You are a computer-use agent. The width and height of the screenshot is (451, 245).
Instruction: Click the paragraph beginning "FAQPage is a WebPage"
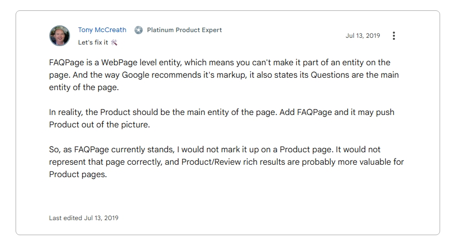(x=224, y=75)
